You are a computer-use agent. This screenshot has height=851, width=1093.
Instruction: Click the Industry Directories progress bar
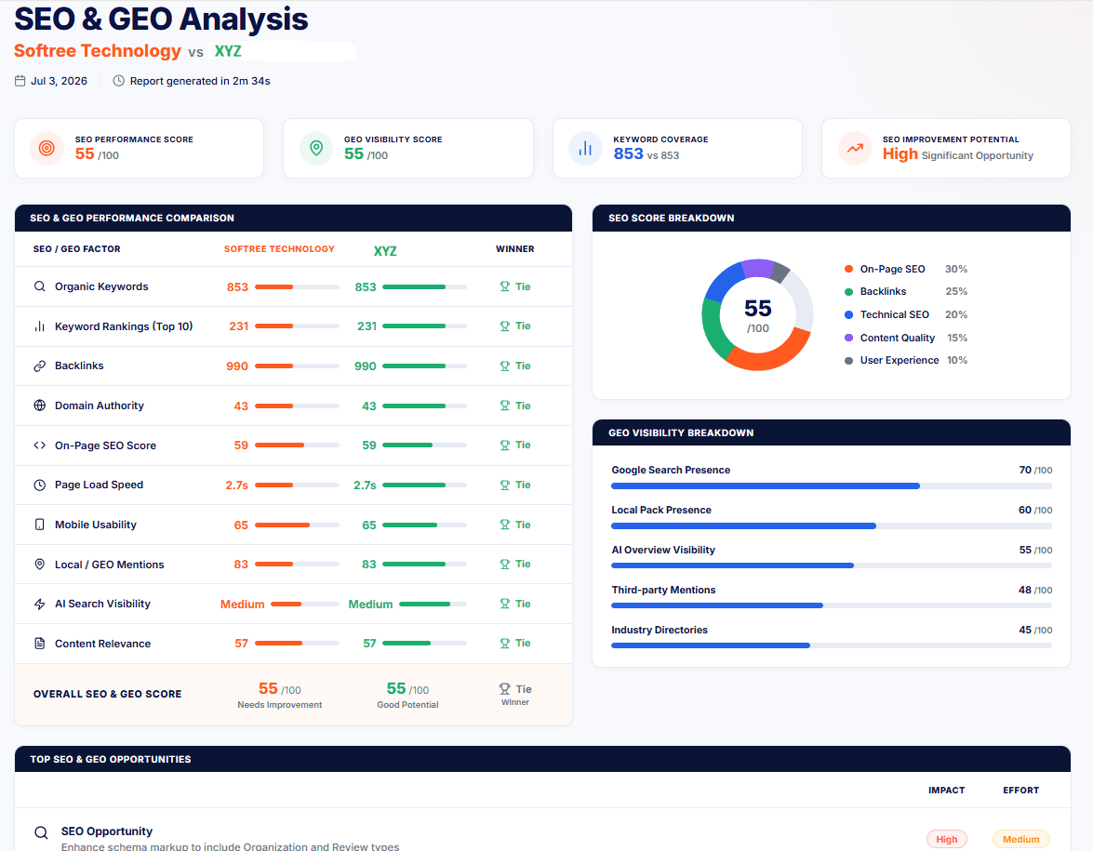[x=832, y=645]
